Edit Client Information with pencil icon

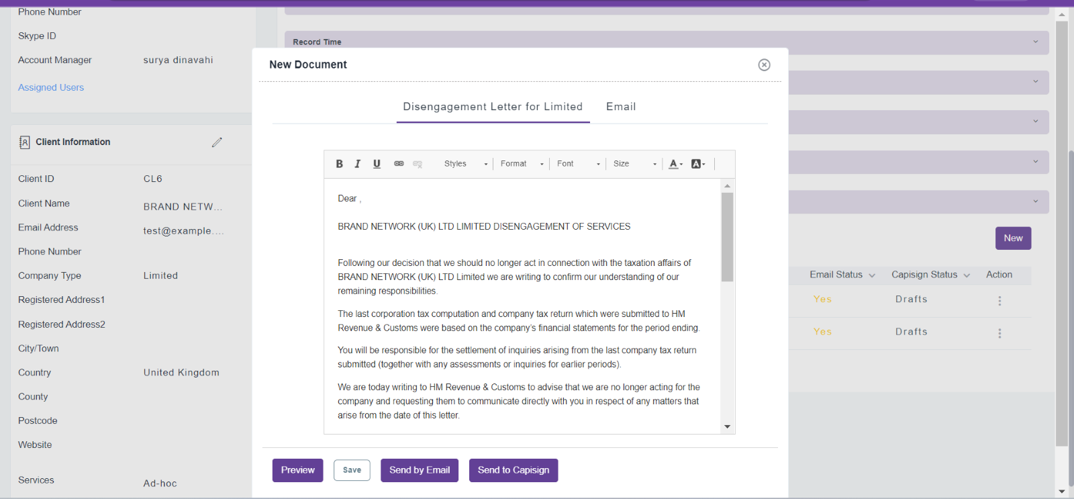tap(217, 142)
